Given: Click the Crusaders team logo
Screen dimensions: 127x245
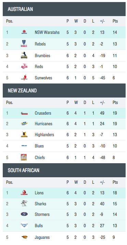Looking at the screenshot, I should (24, 113).
